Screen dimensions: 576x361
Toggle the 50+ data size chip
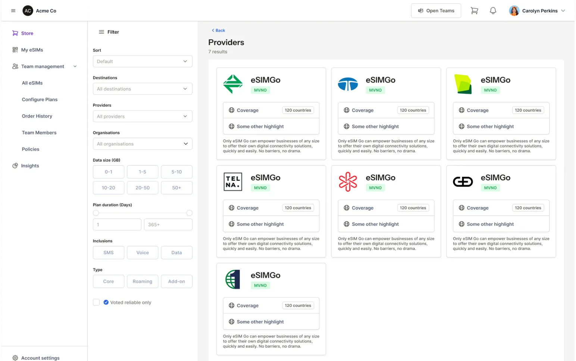[177, 188]
